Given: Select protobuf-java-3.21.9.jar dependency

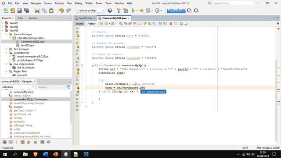Looking at the screenshot, I should (x=30, y=60).
